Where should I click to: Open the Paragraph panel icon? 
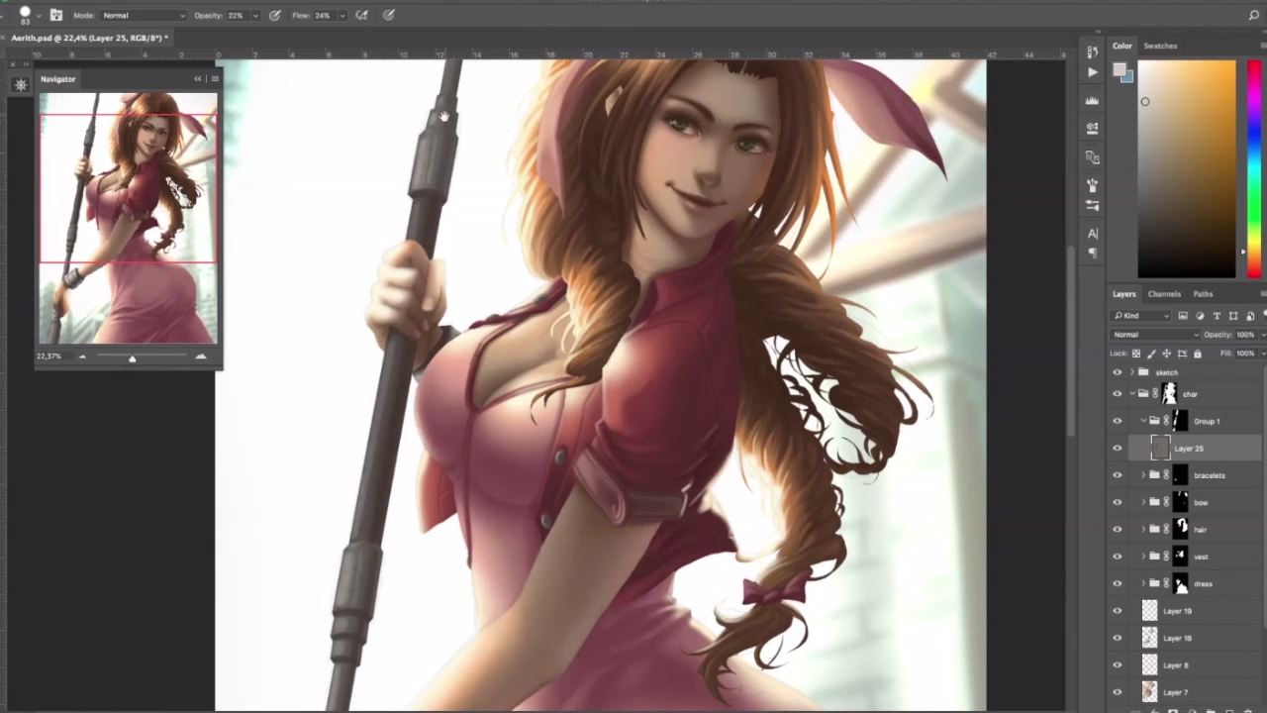tap(1093, 254)
